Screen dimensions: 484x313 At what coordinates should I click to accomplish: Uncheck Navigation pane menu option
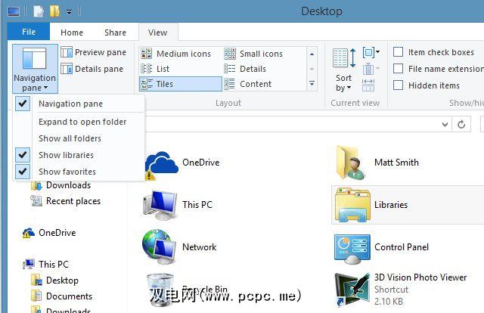(79, 104)
